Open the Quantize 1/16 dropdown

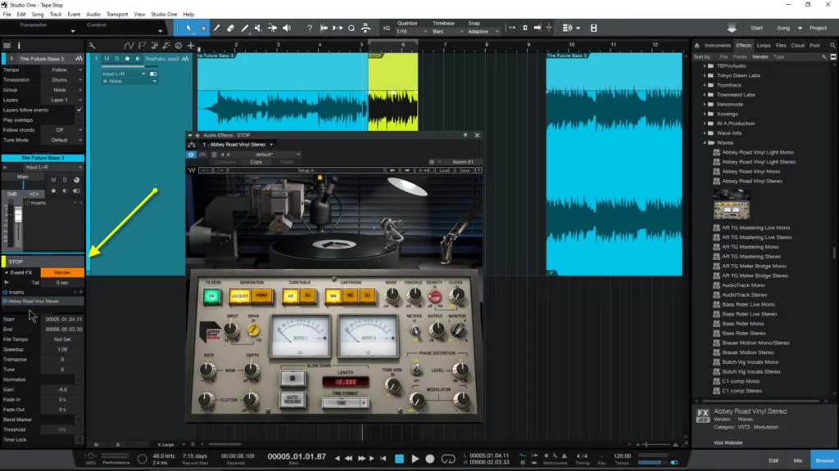click(411, 32)
